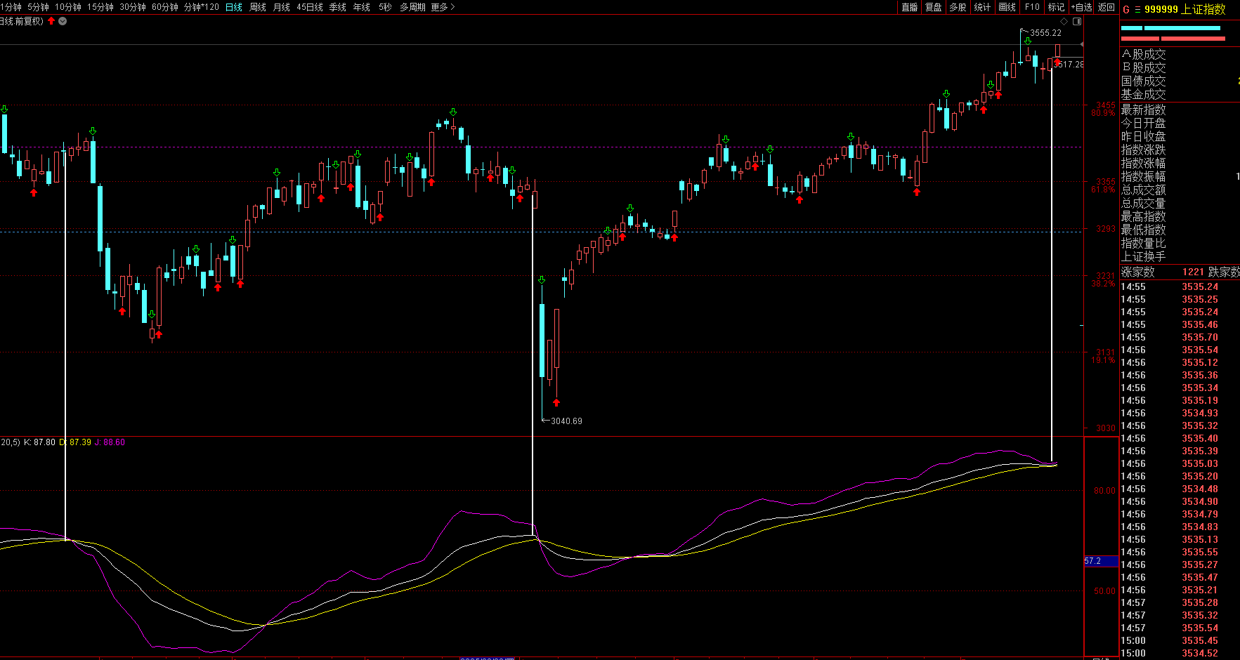Click the D: 87.39 indicator value

tap(75, 442)
